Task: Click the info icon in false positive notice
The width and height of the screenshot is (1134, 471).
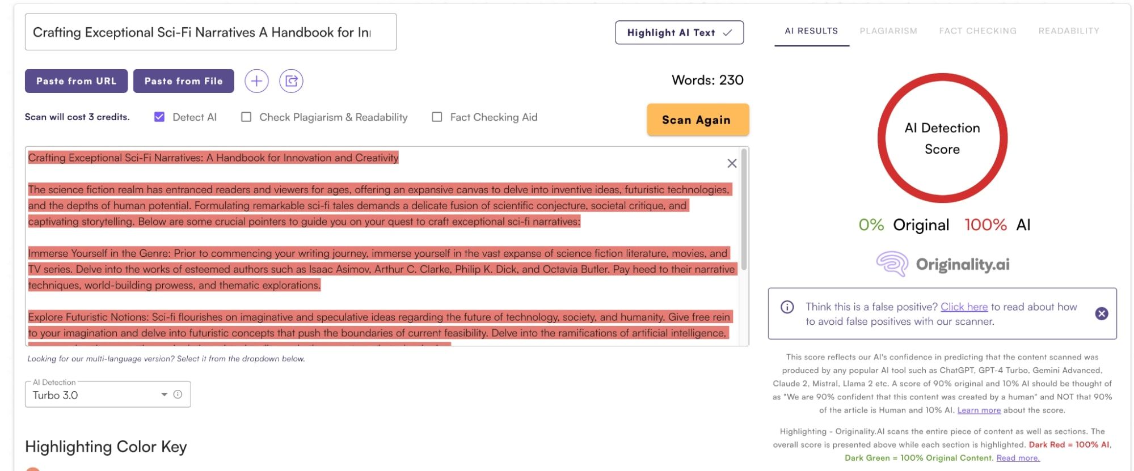Action: point(787,307)
